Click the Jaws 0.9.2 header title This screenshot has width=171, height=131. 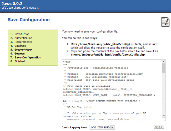12,3
